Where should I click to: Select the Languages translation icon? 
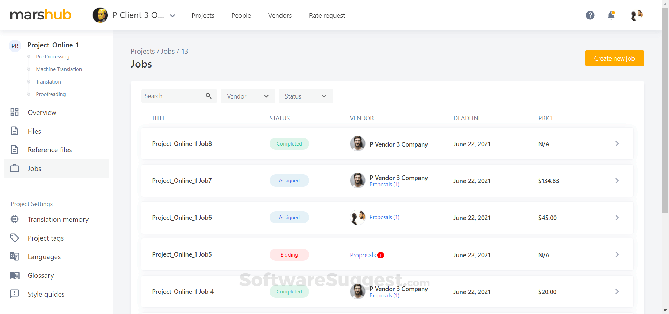tap(14, 256)
